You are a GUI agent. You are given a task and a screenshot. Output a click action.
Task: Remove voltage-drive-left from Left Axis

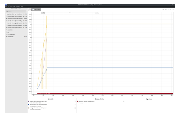pos(75,108)
